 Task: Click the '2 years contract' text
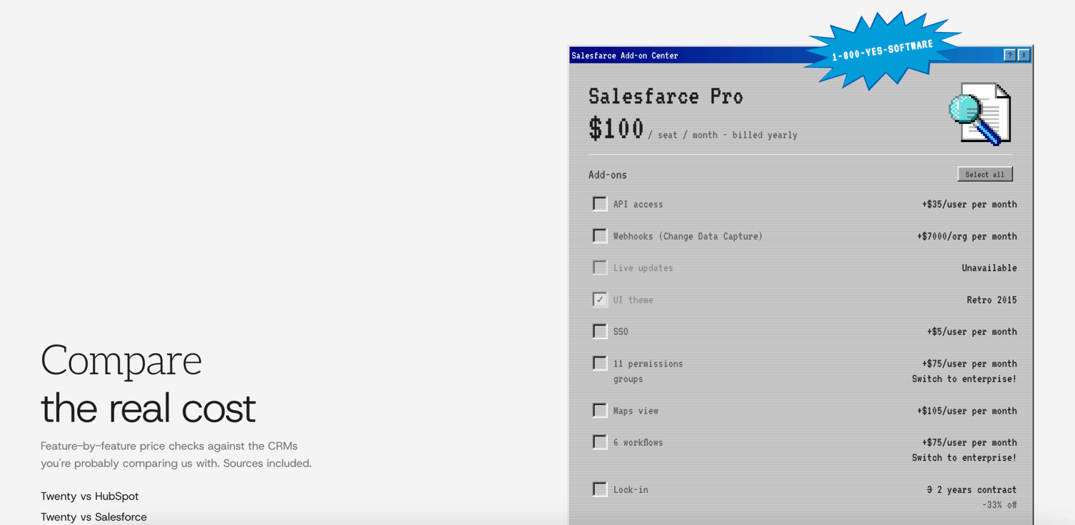(x=977, y=490)
